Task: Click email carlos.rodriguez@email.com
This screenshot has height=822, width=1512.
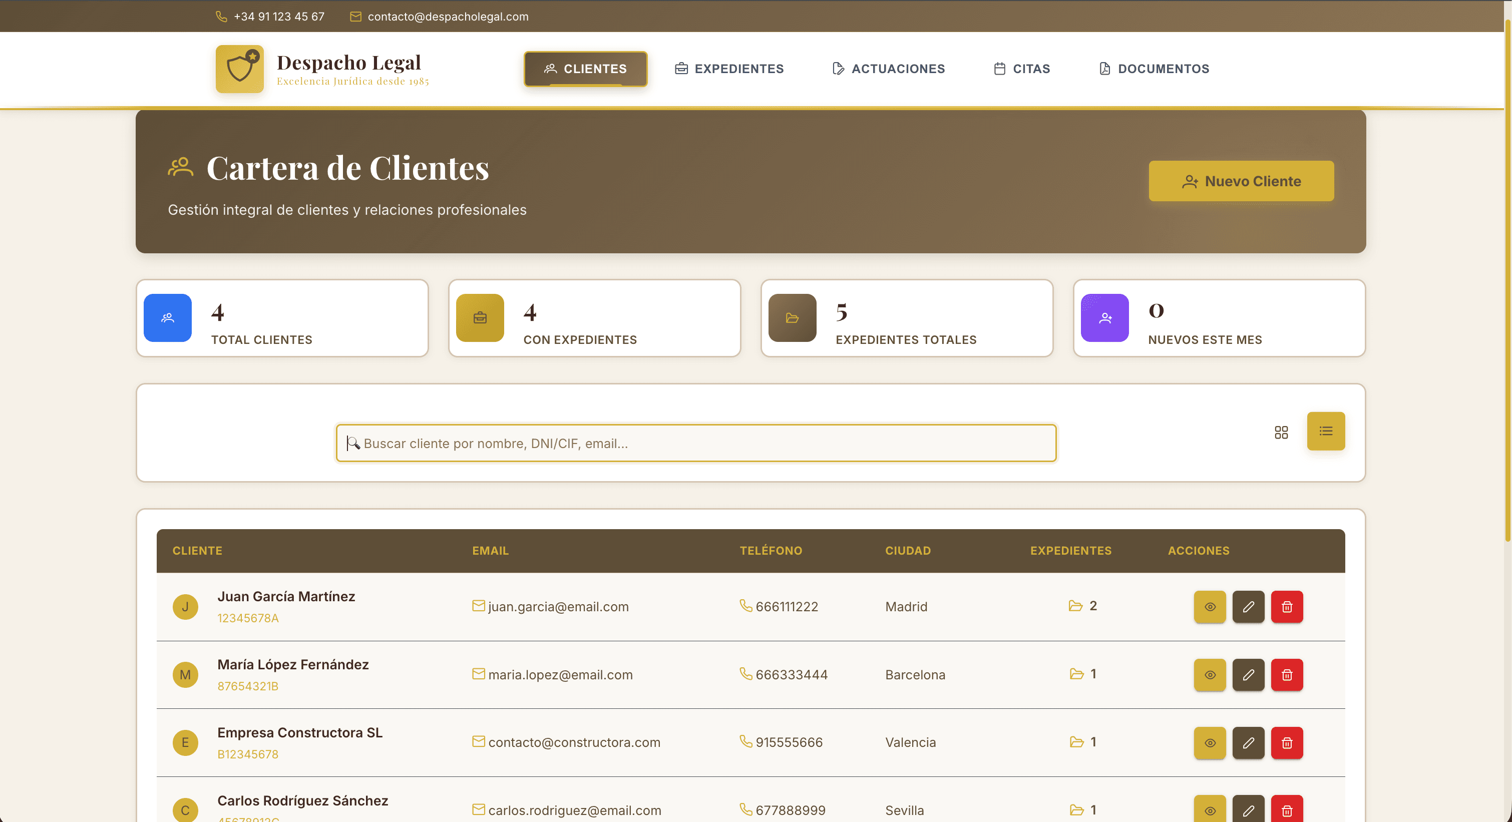Action: point(575,810)
